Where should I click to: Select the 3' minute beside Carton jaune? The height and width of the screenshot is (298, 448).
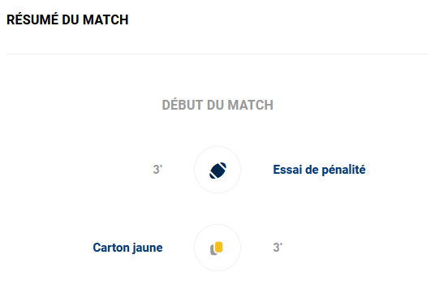point(278,248)
